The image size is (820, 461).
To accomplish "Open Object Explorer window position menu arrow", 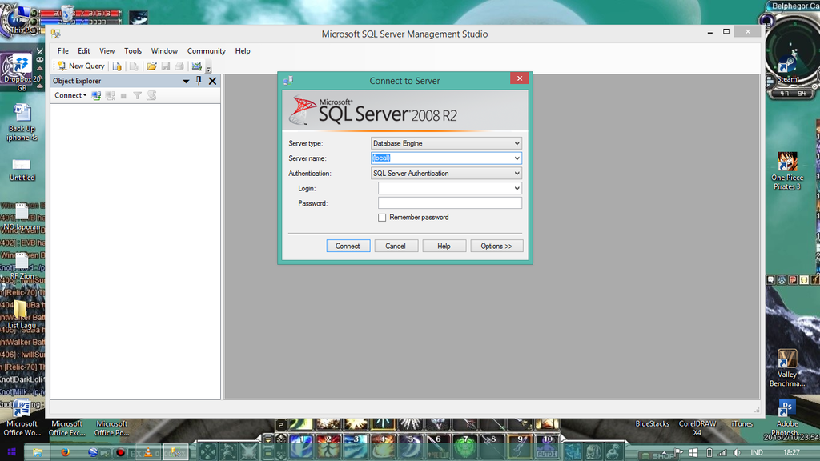I will pyautogui.click(x=186, y=81).
